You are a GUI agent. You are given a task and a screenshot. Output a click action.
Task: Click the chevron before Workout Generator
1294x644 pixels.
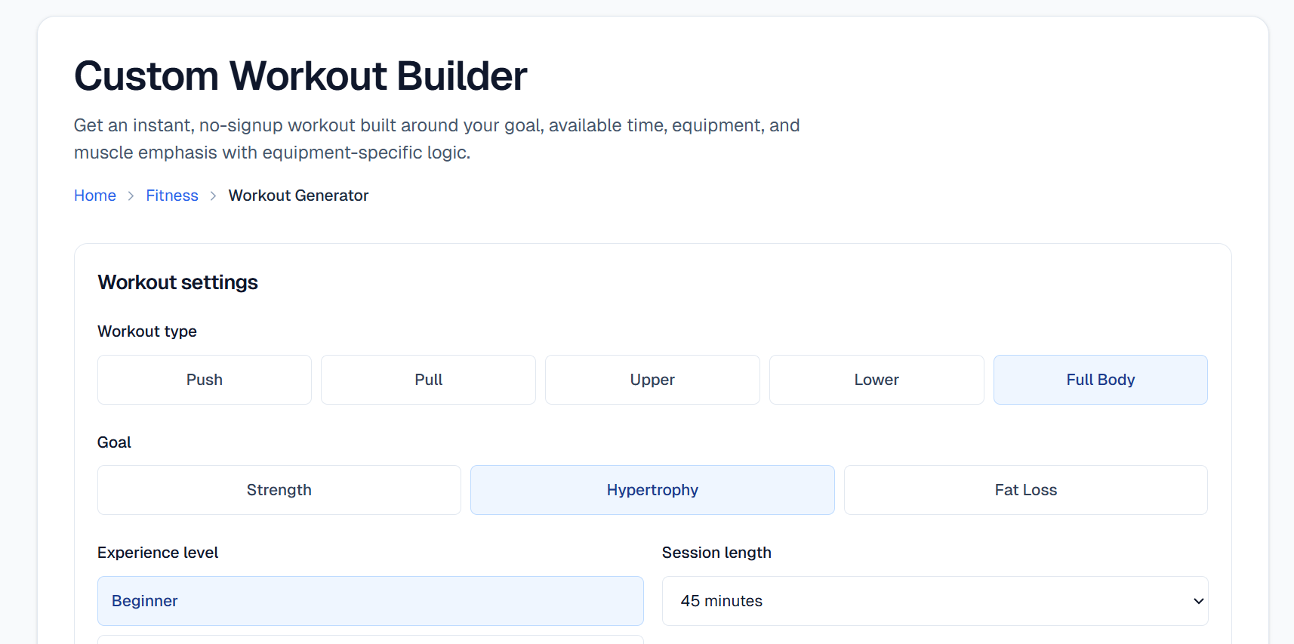(x=214, y=196)
